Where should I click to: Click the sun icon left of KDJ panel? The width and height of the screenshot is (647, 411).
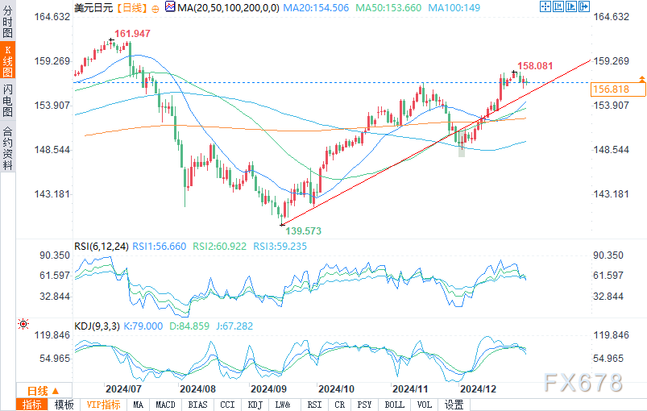coord(23,323)
